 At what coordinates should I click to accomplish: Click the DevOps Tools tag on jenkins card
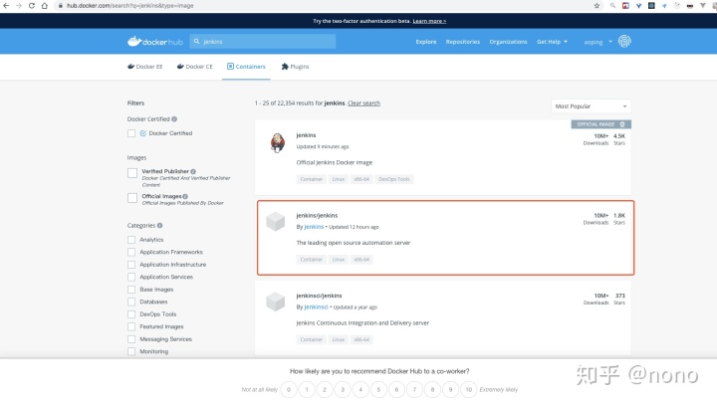click(x=394, y=179)
